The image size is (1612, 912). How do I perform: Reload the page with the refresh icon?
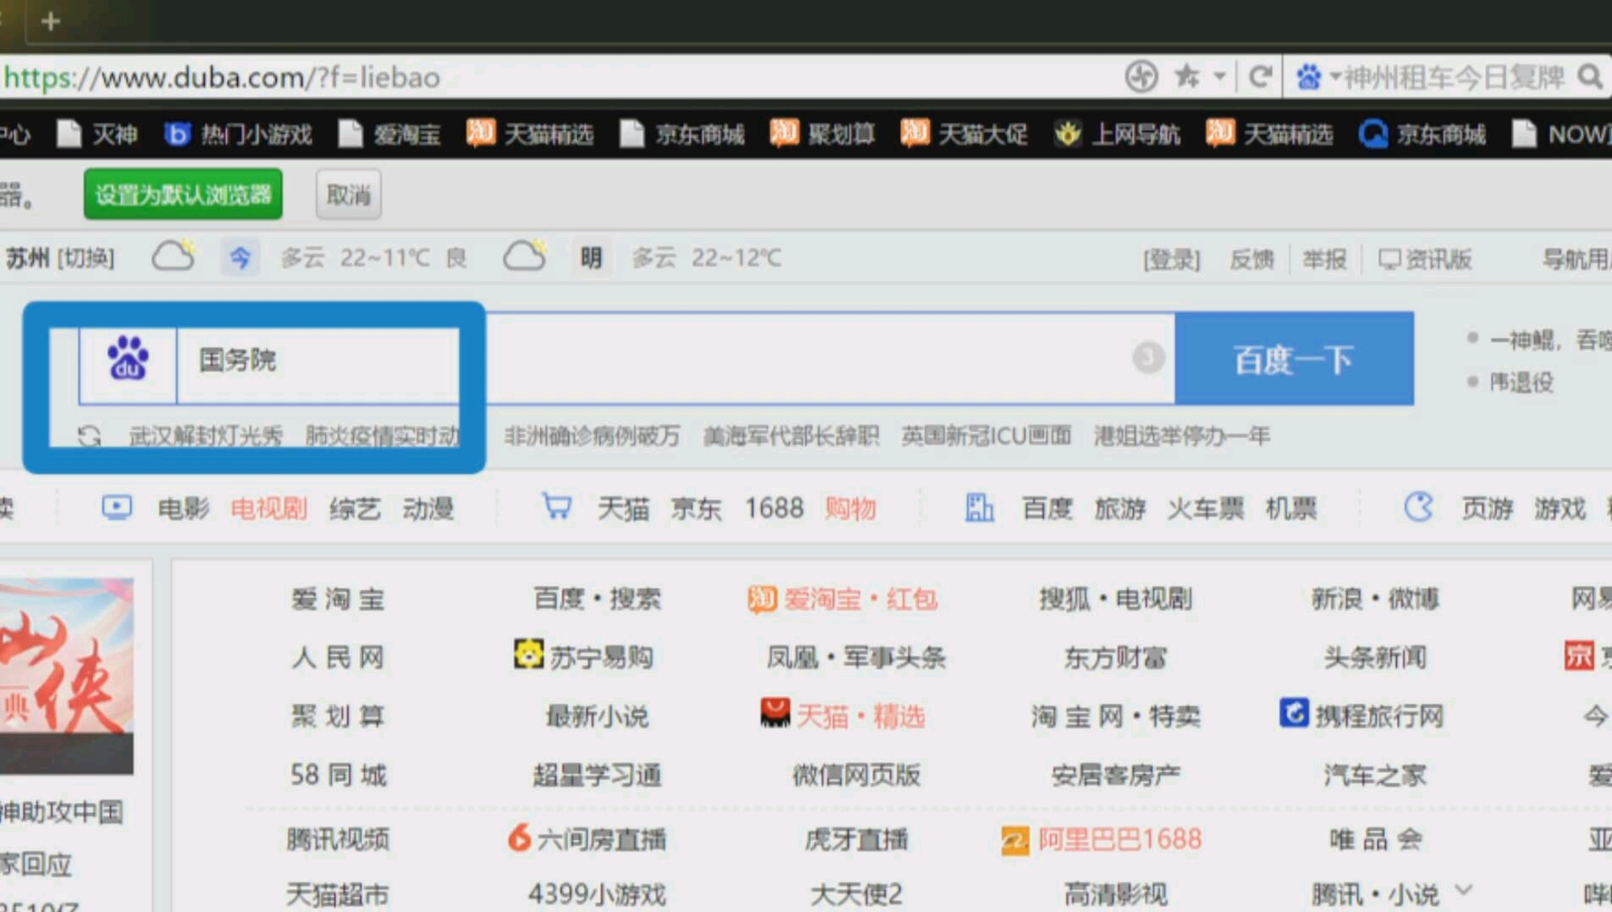pos(1260,77)
